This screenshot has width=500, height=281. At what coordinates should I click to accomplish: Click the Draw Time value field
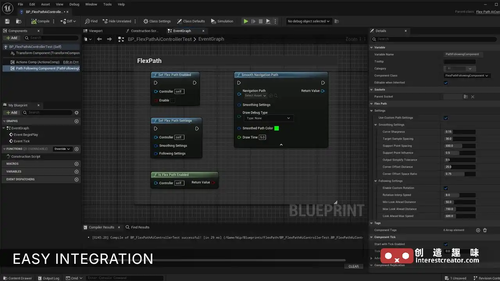click(x=262, y=137)
